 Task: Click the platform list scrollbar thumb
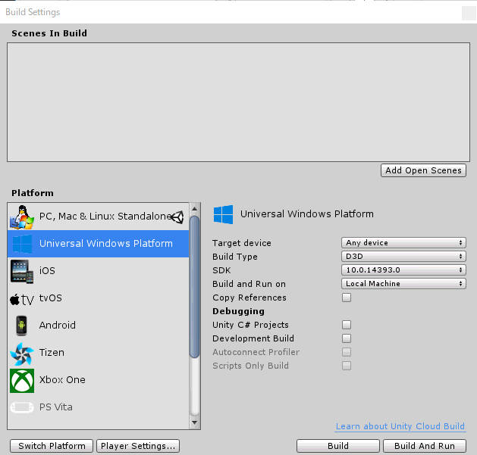pyautogui.click(x=195, y=287)
